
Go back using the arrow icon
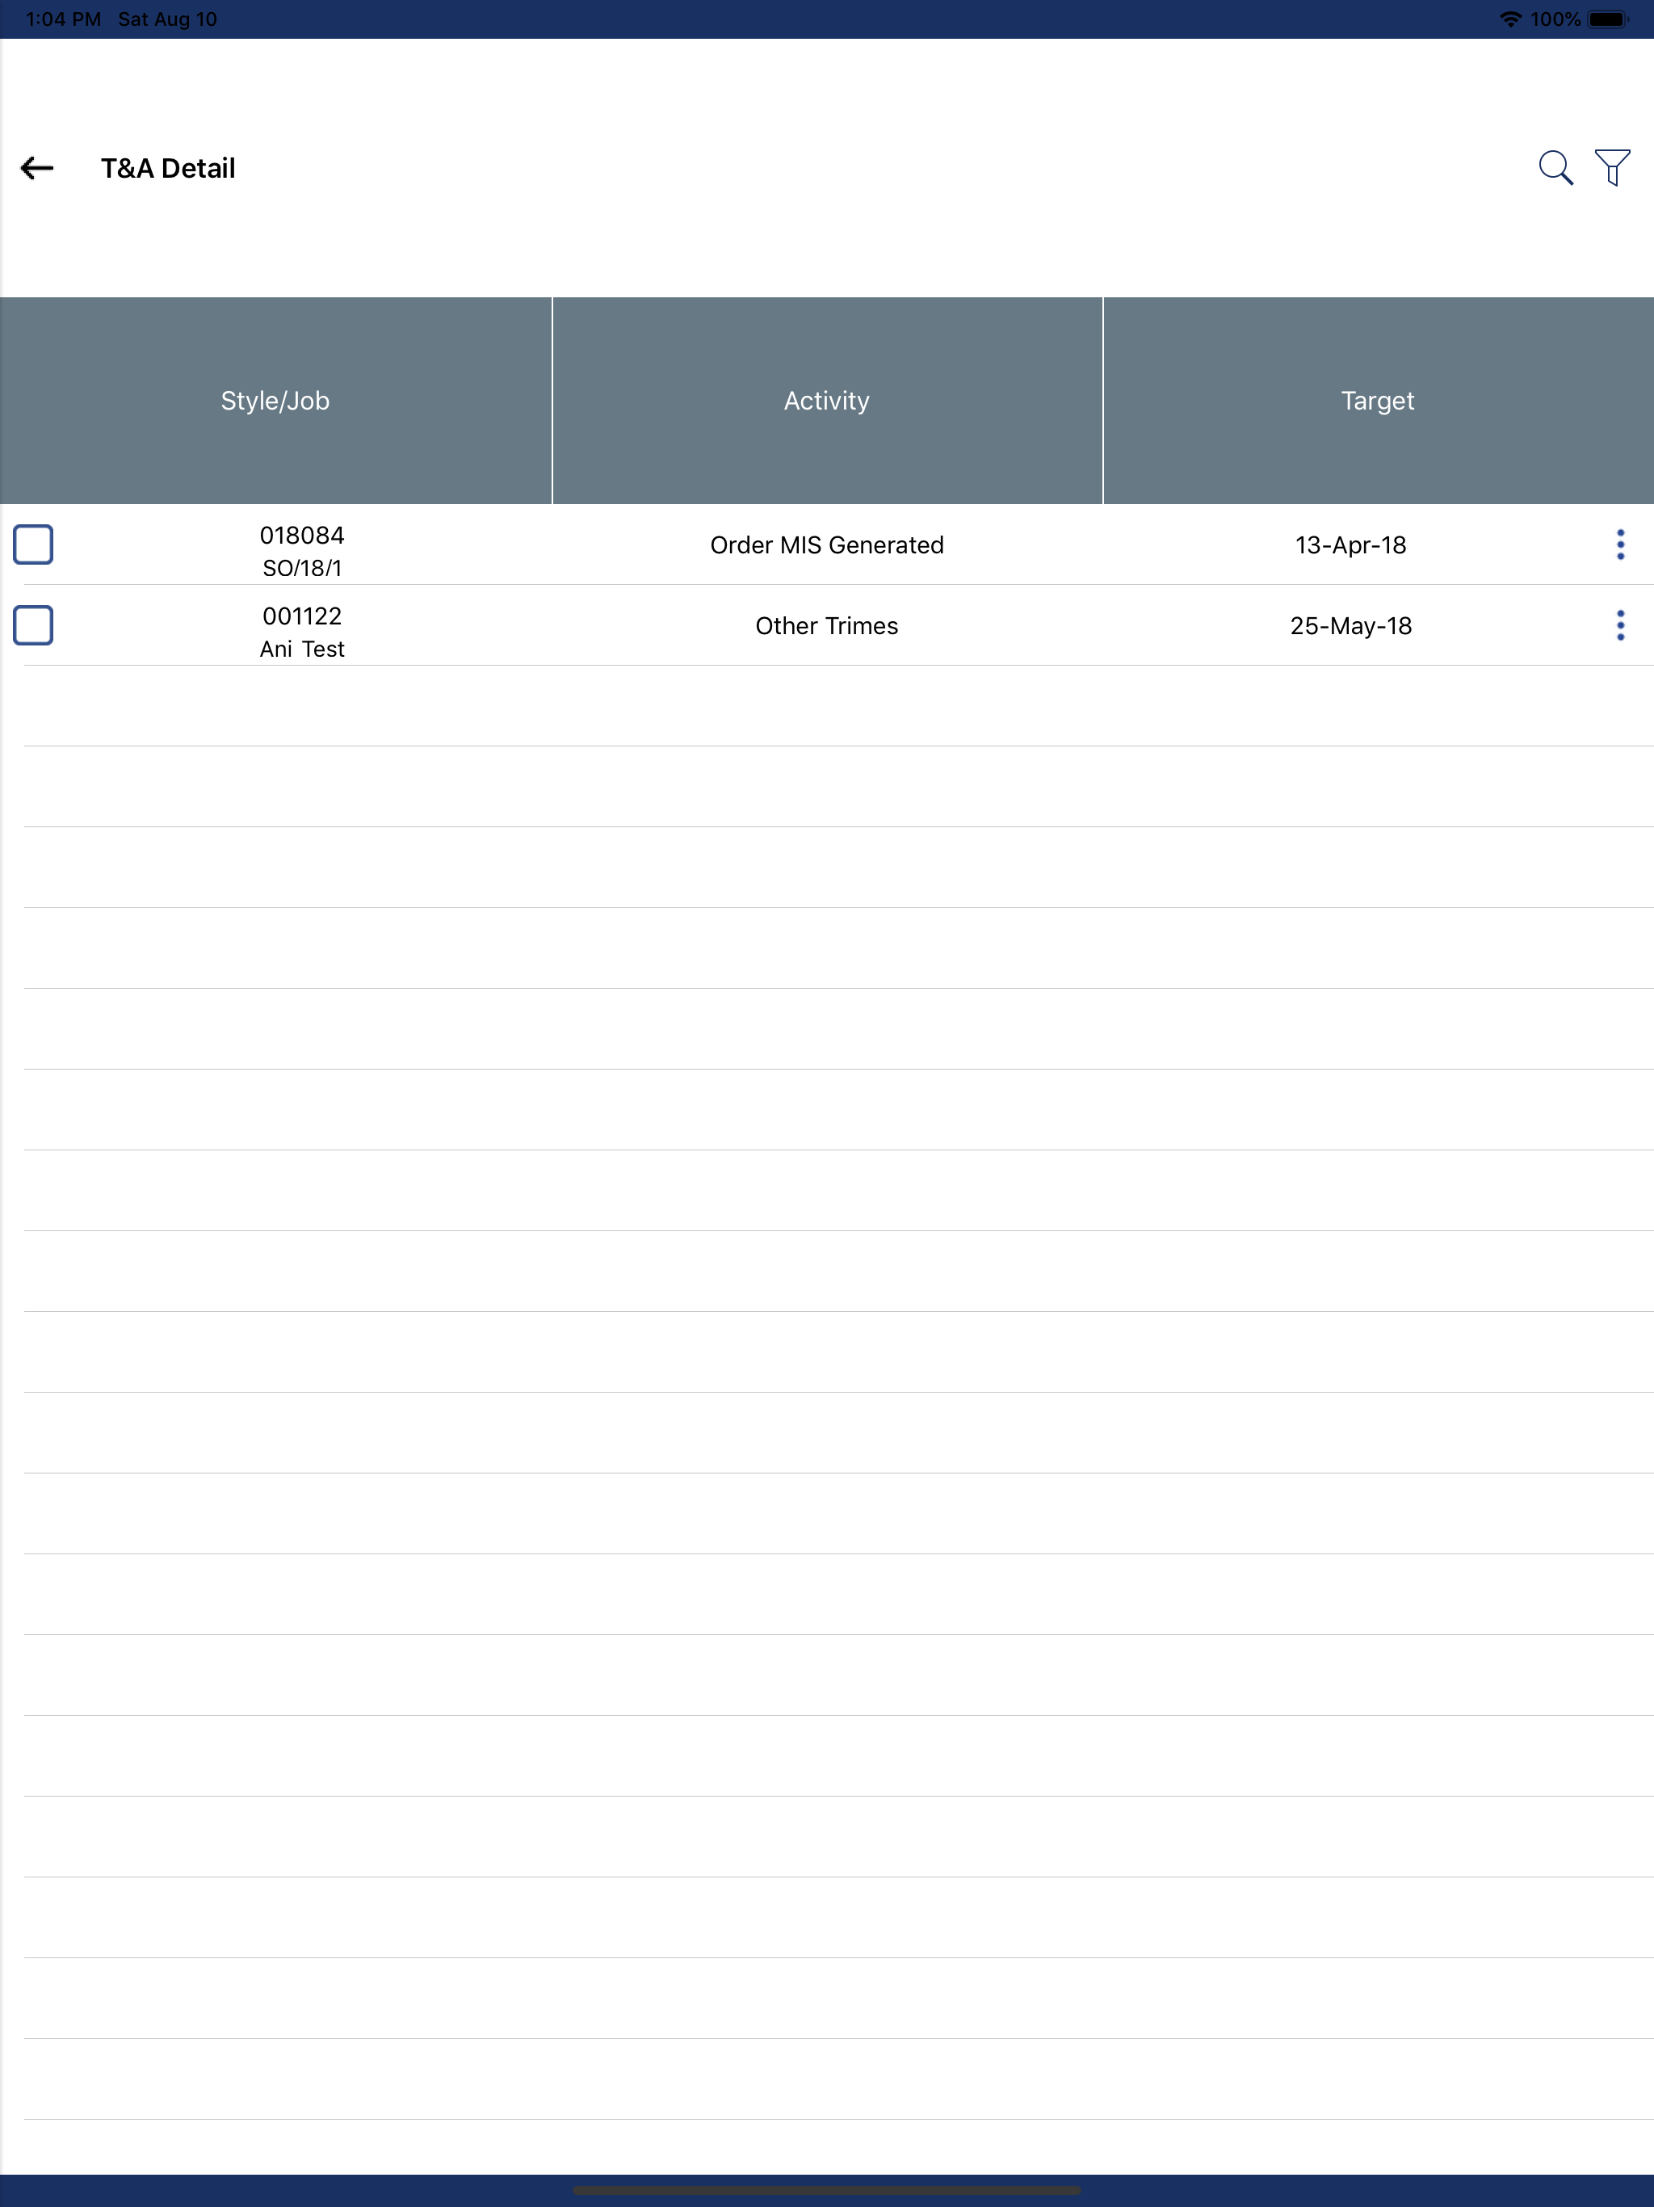37,167
